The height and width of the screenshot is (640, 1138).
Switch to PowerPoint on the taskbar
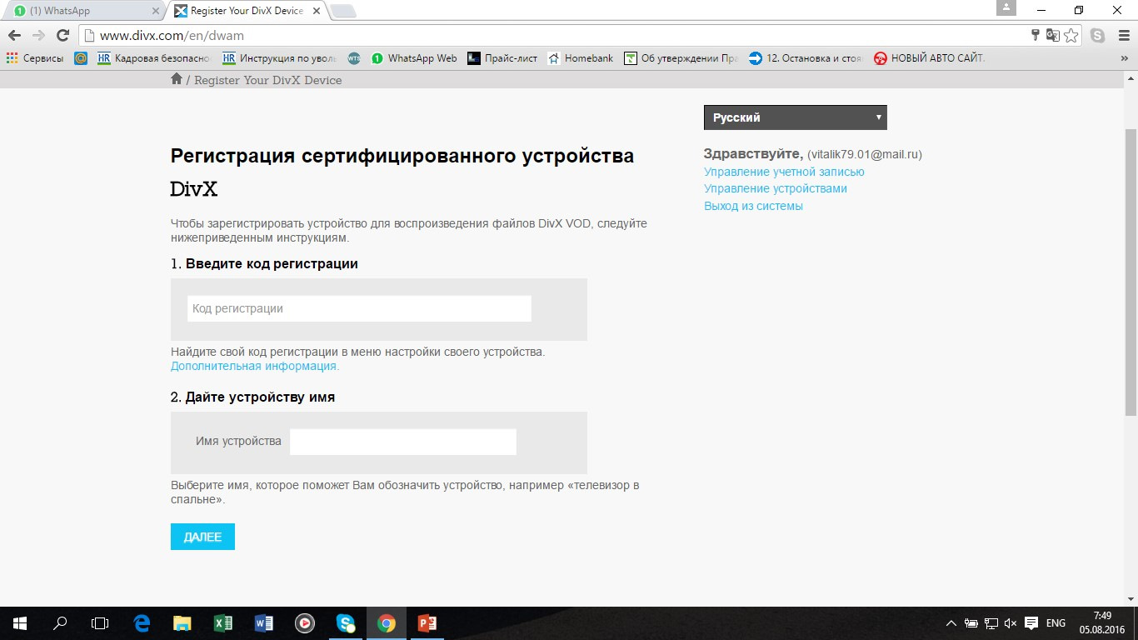pyautogui.click(x=427, y=622)
